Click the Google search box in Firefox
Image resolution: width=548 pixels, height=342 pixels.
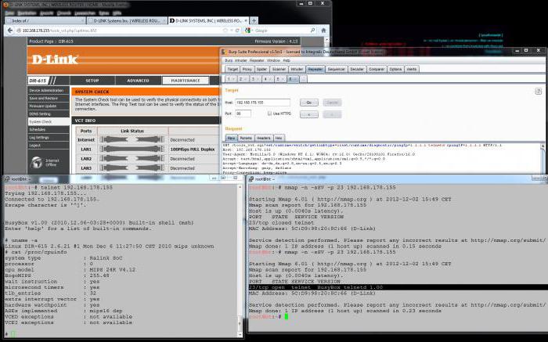(x=281, y=31)
